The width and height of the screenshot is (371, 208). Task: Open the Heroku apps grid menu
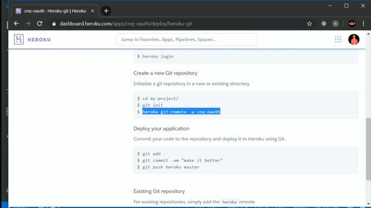pyautogui.click(x=338, y=39)
